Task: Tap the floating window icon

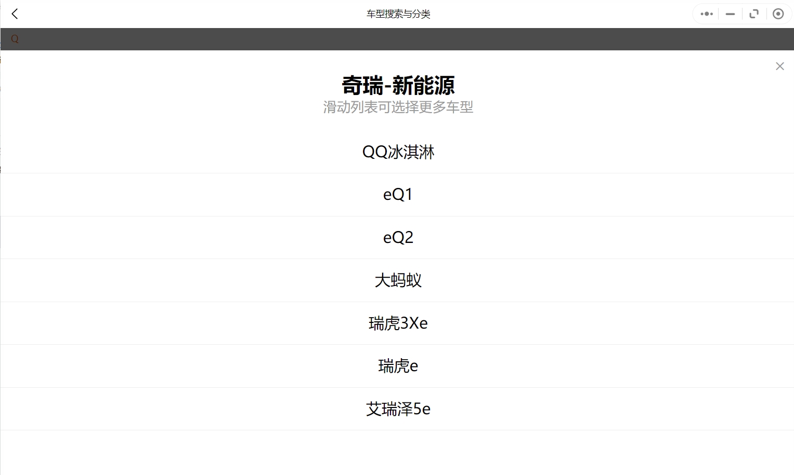Action: [754, 13]
